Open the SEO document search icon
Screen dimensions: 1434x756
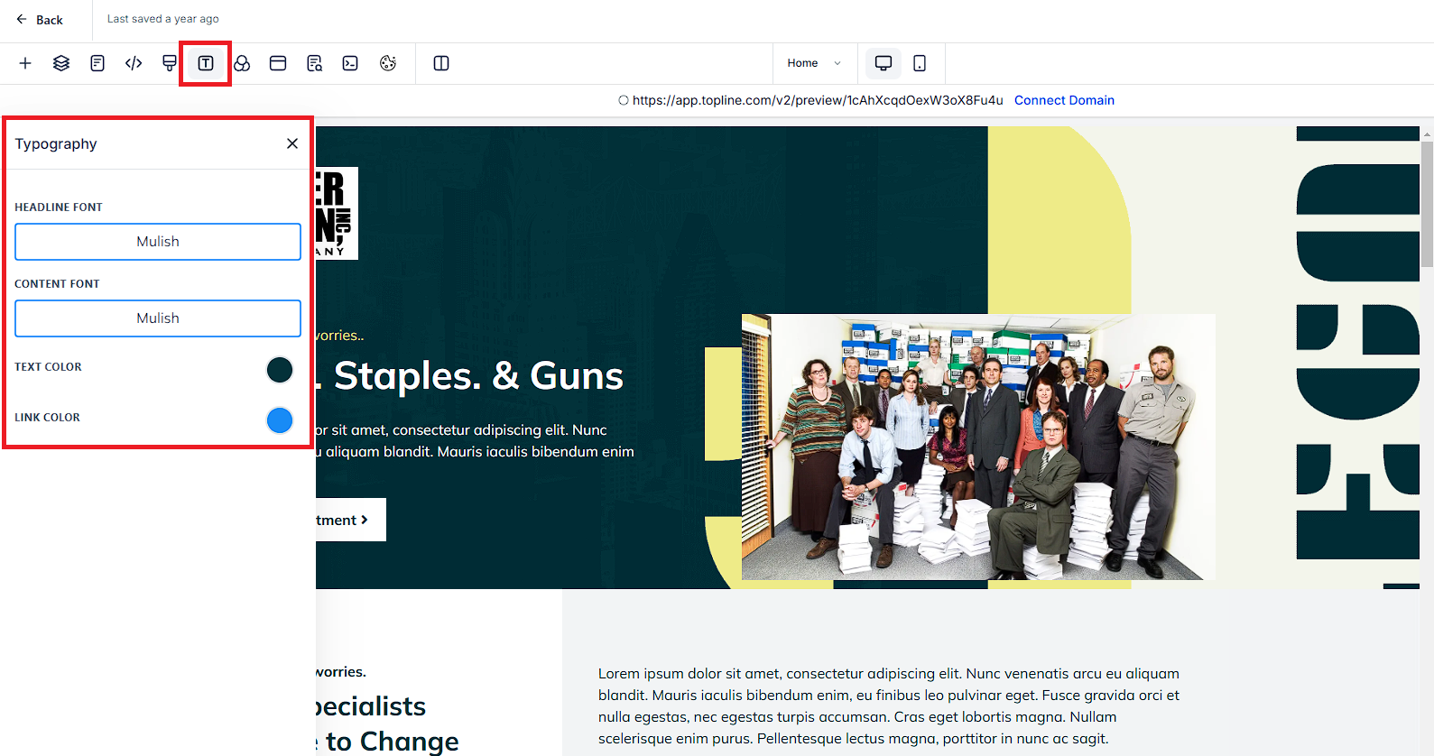(x=314, y=63)
